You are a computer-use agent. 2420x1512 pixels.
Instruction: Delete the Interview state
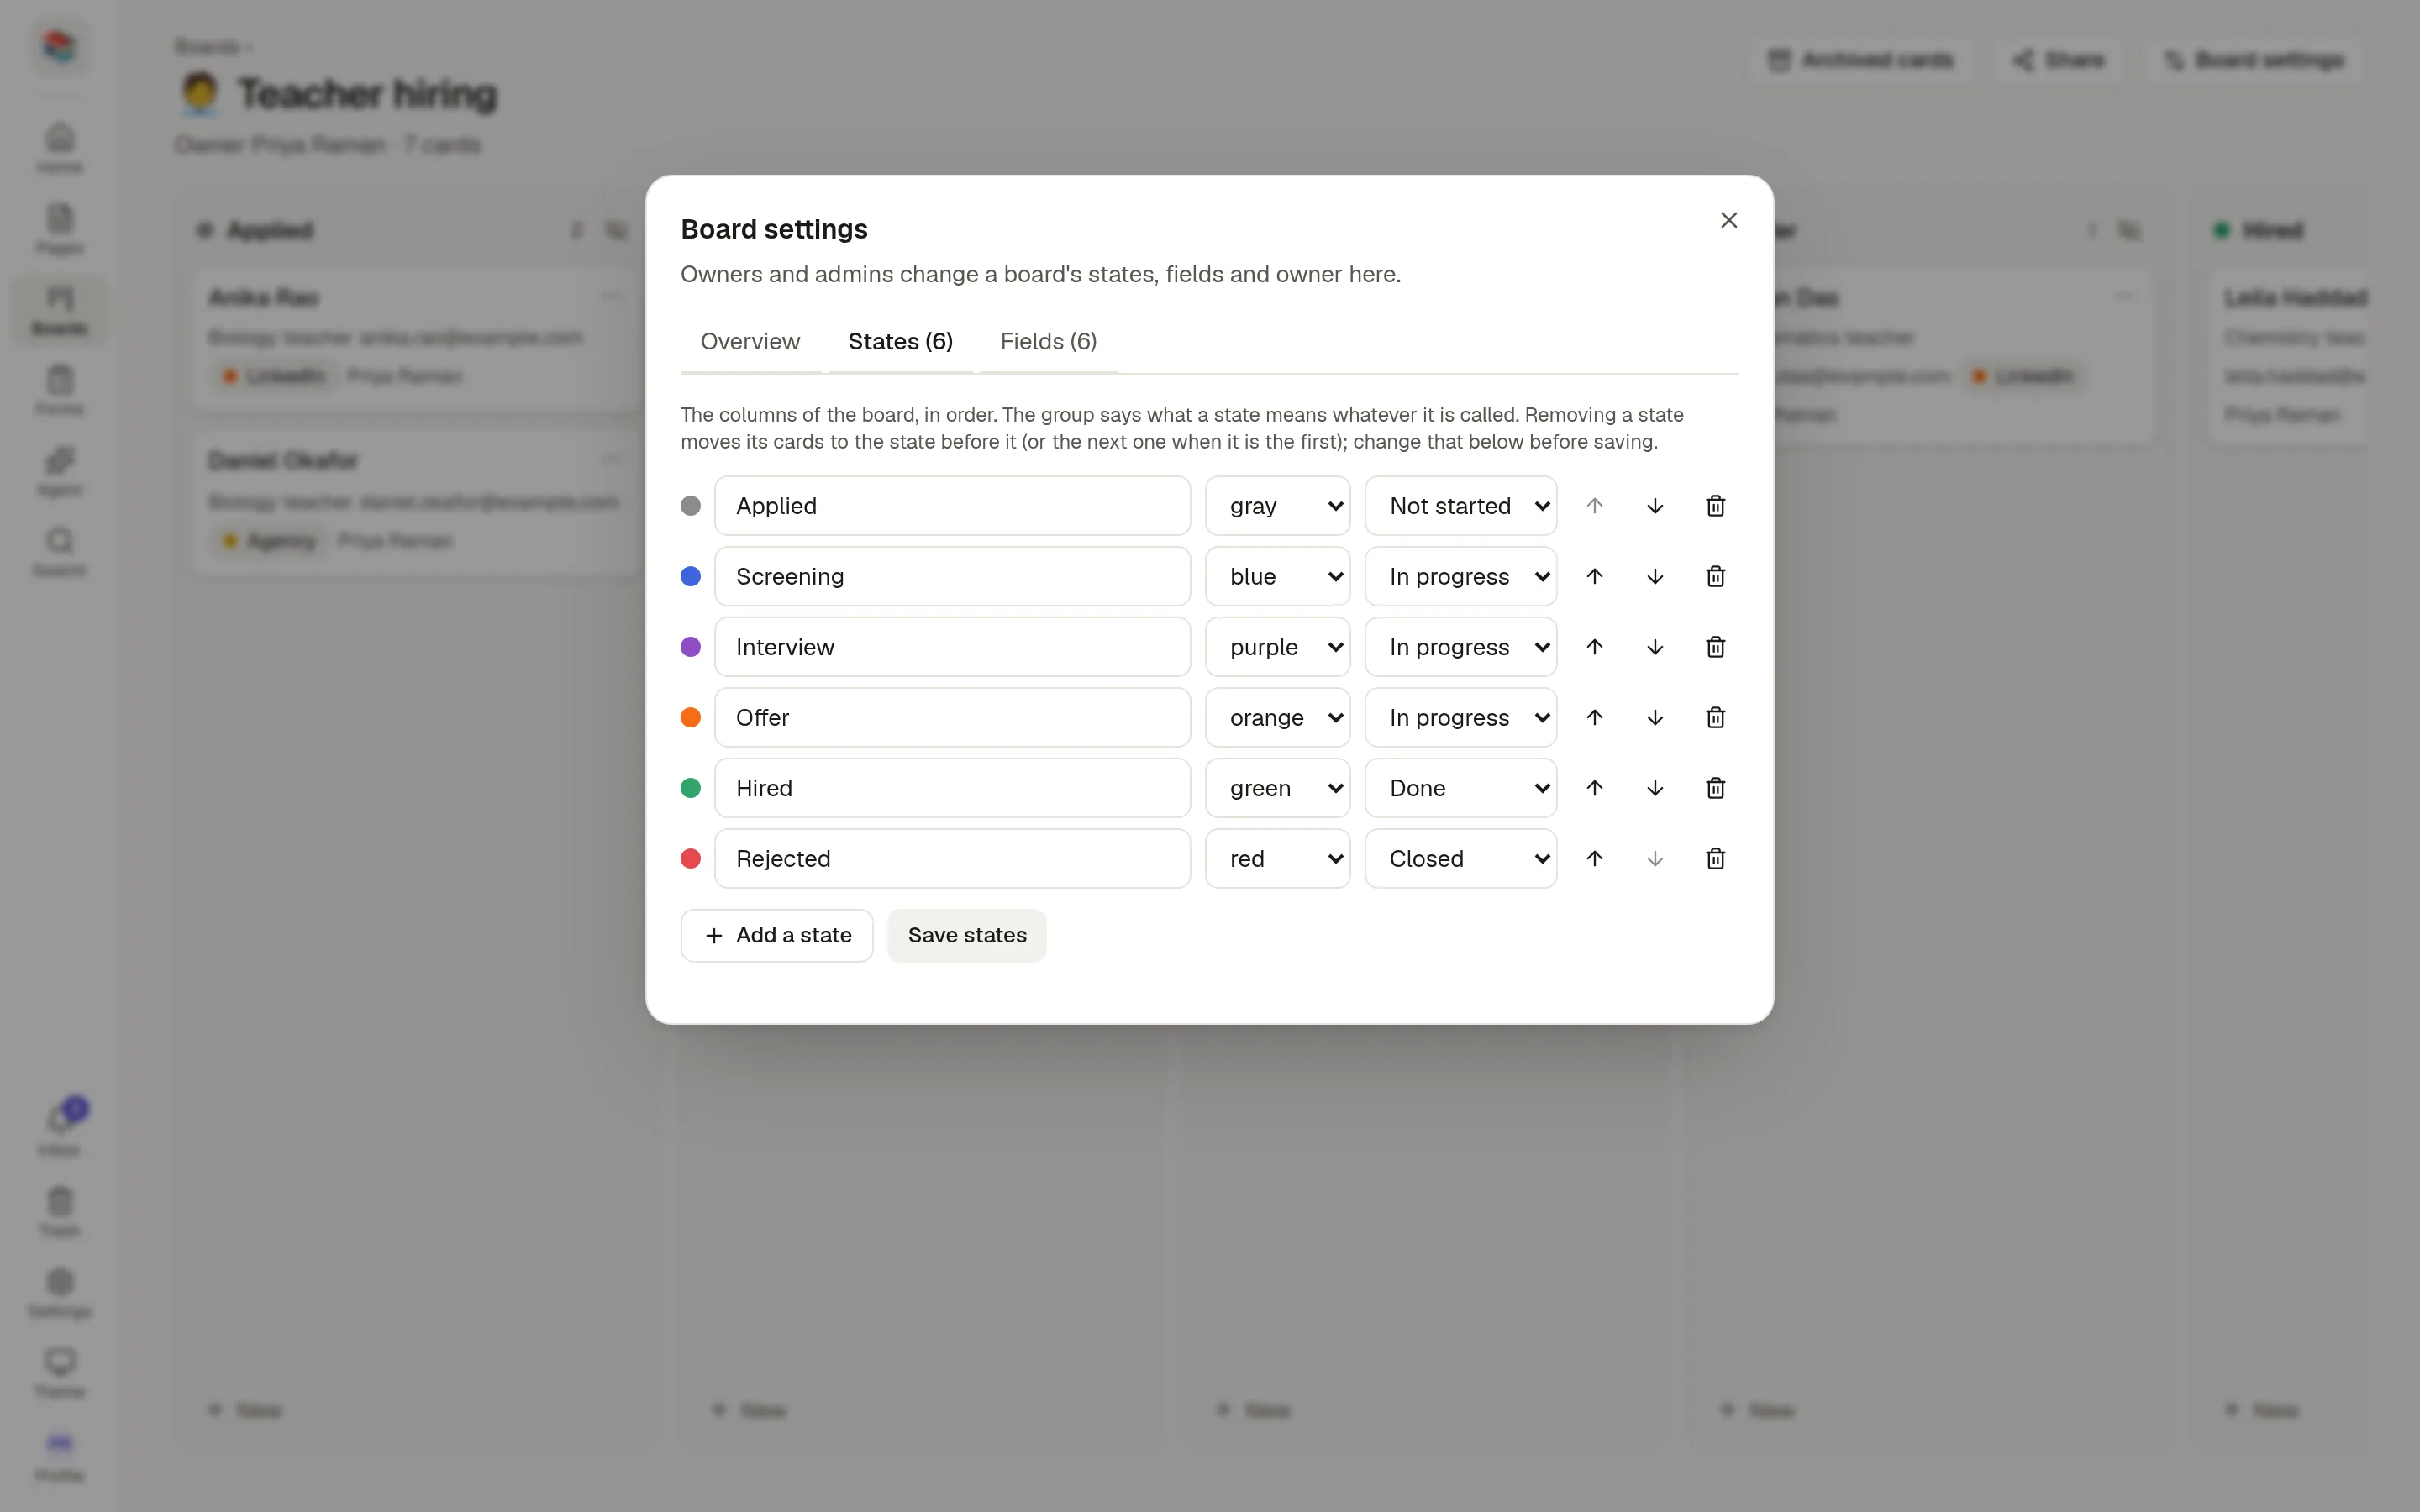pos(1715,647)
